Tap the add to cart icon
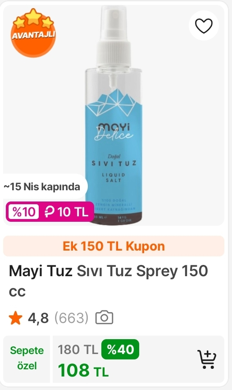The height and width of the screenshot is (390, 232). [x=207, y=359]
